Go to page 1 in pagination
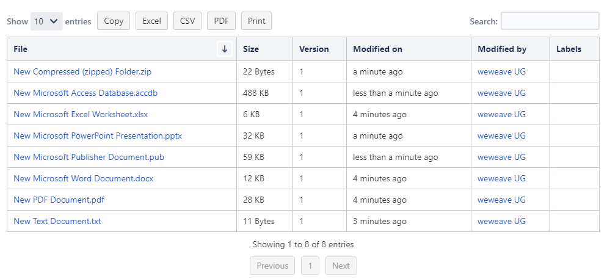Screen dimensions: 610x279 tap(310, 266)
